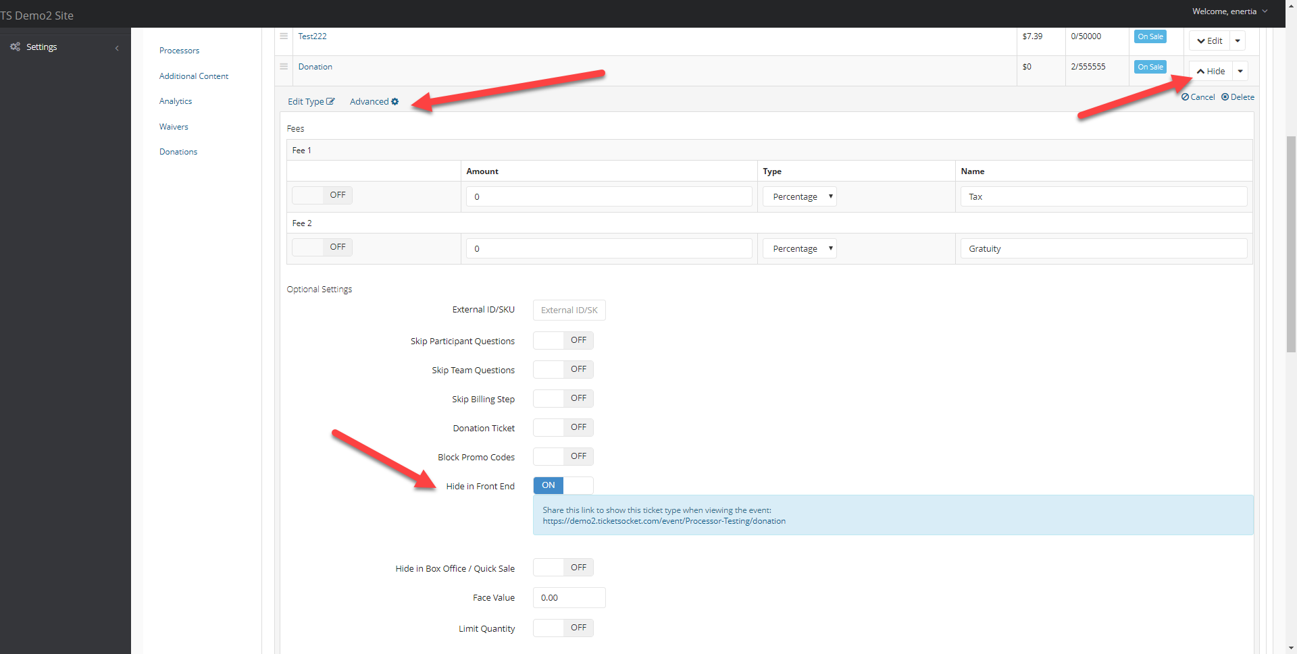Collapse the sidebar with the chevron next to Settings
Screen dimensions: 1297x654
(117, 48)
